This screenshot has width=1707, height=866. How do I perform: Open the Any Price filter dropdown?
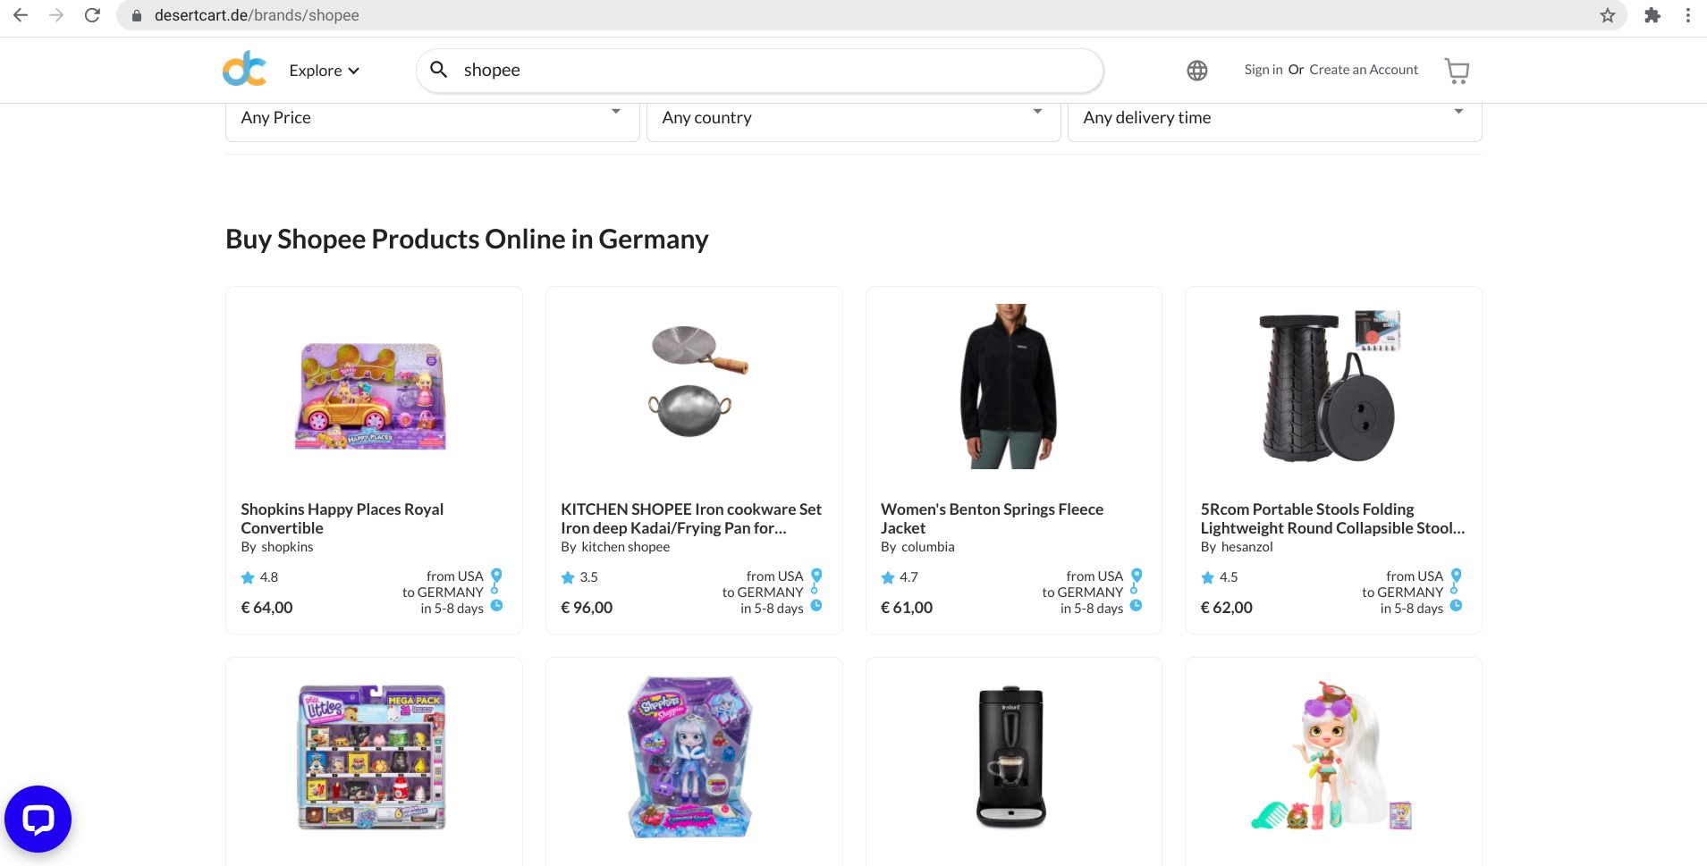[433, 118]
